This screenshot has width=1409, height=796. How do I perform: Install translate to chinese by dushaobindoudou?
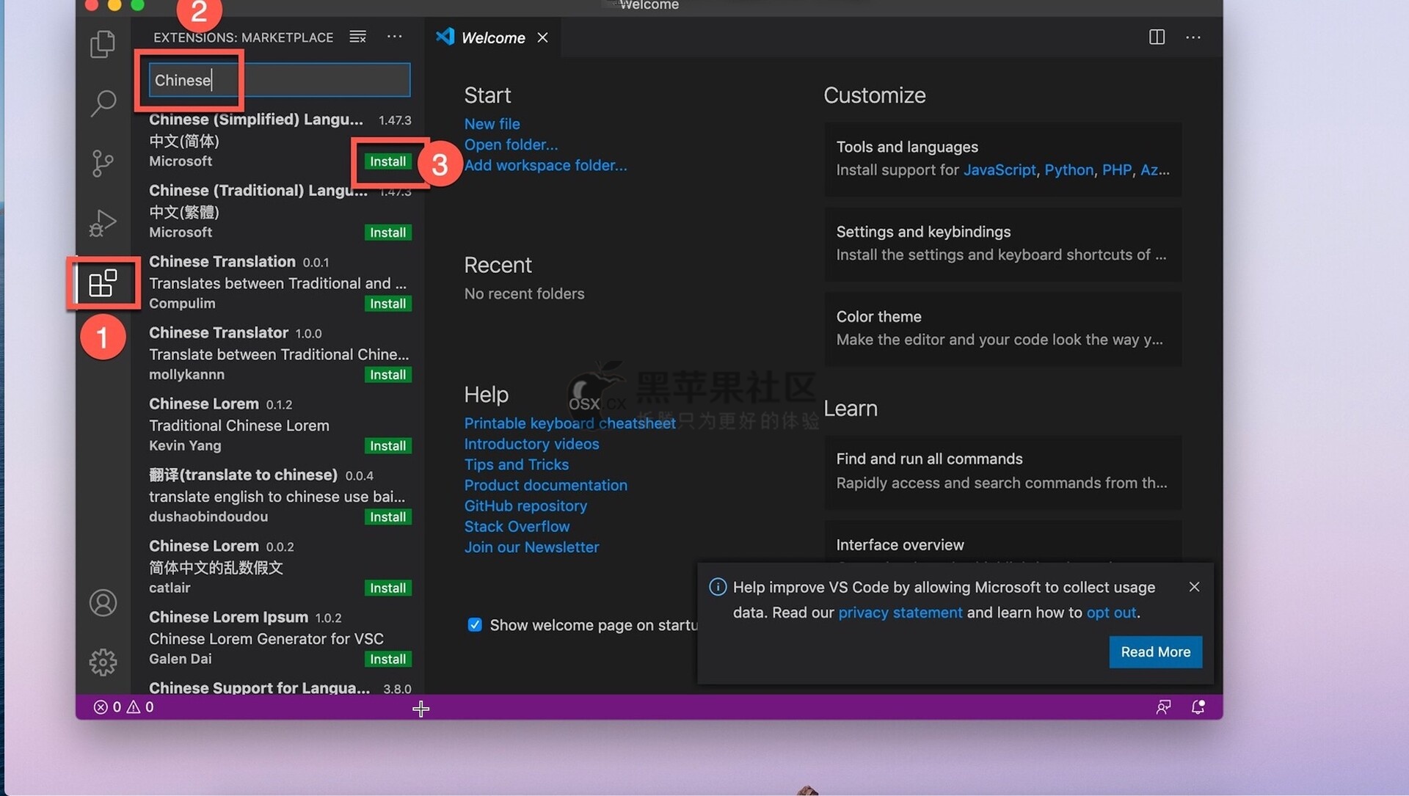click(387, 517)
